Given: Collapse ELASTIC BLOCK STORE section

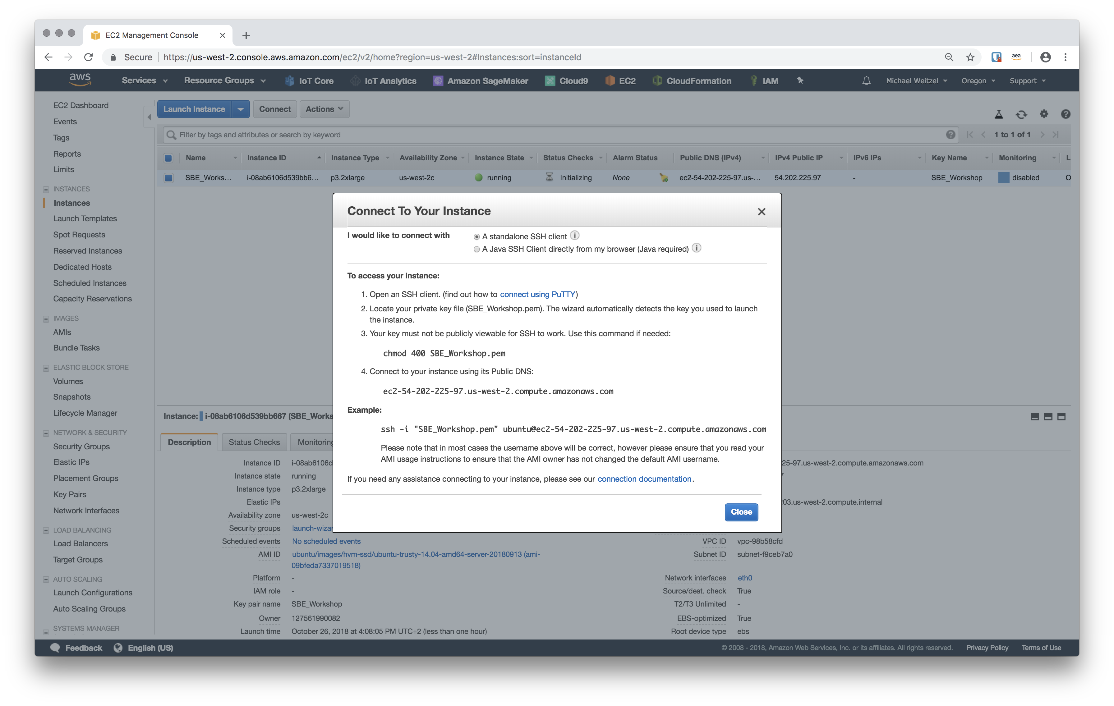Looking at the screenshot, I should 46,368.
